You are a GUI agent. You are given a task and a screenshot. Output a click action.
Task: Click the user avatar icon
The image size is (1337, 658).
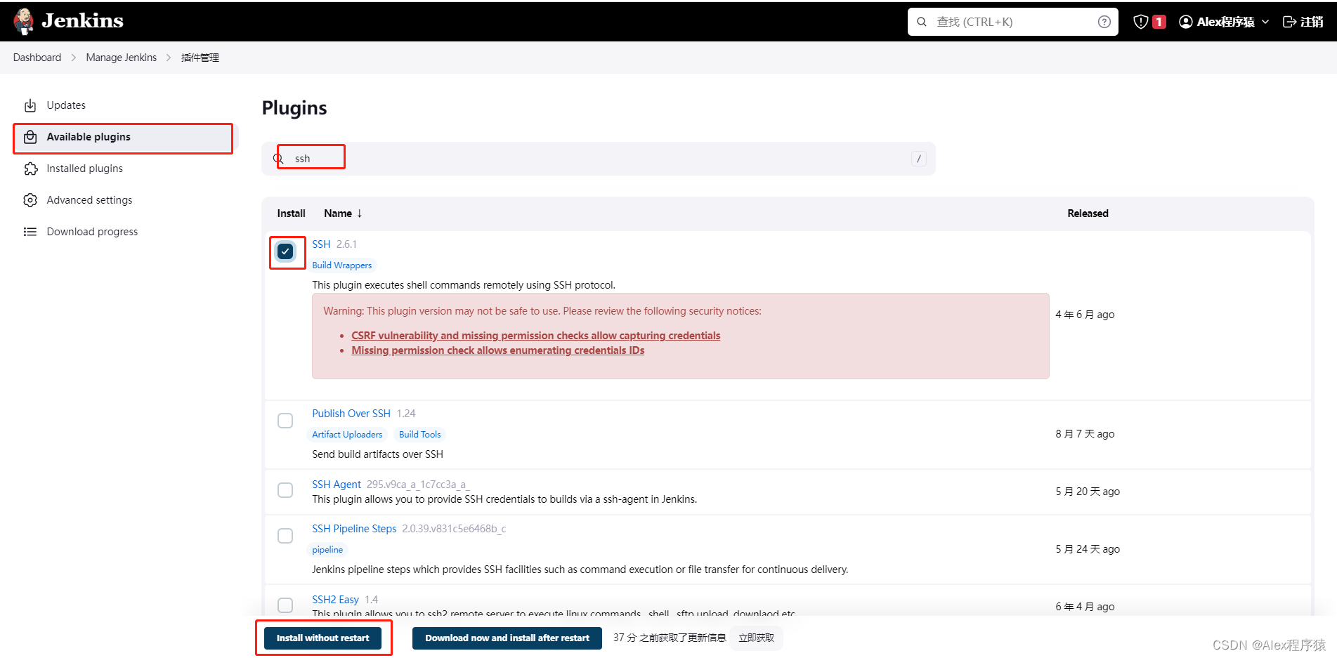pos(1186,22)
